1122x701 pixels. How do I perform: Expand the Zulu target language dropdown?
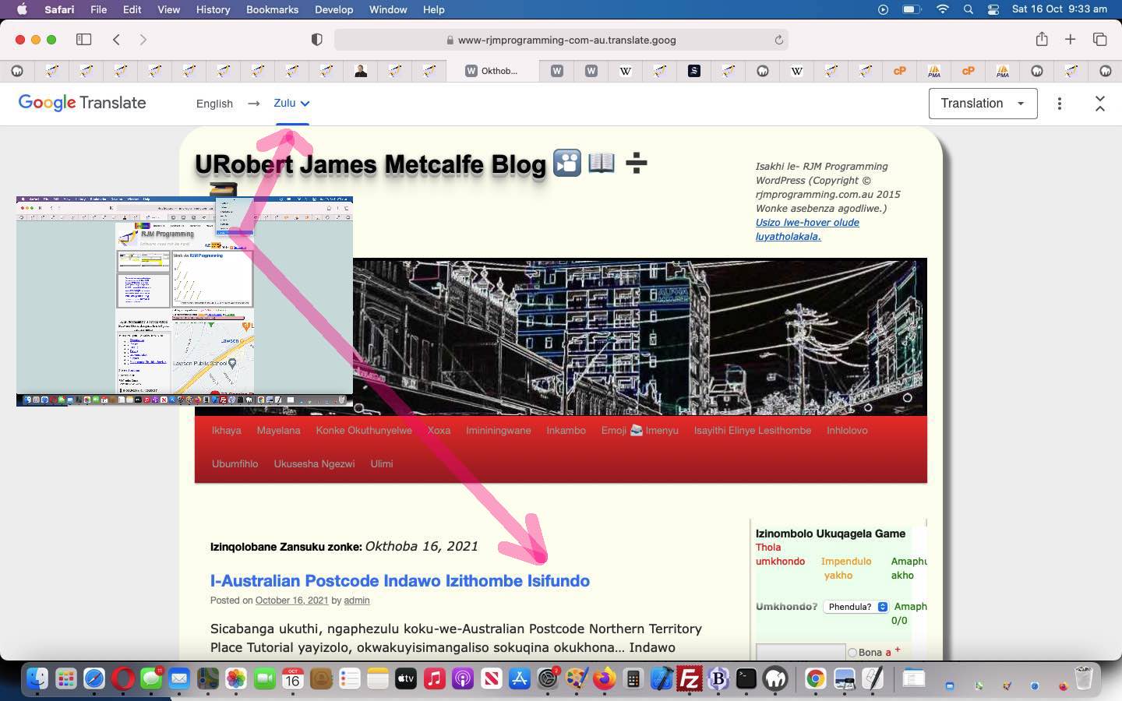pyautogui.click(x=291, y=103)
